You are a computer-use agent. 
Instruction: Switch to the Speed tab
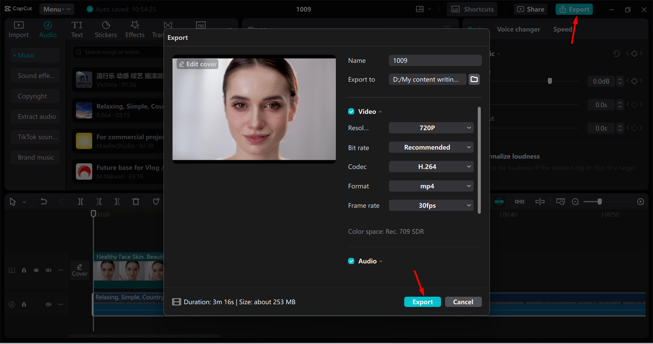[x=563, y=29]
